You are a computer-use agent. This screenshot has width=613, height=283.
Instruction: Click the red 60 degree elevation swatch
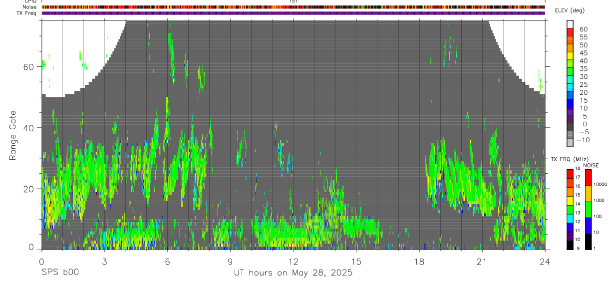tap(570, 31)
